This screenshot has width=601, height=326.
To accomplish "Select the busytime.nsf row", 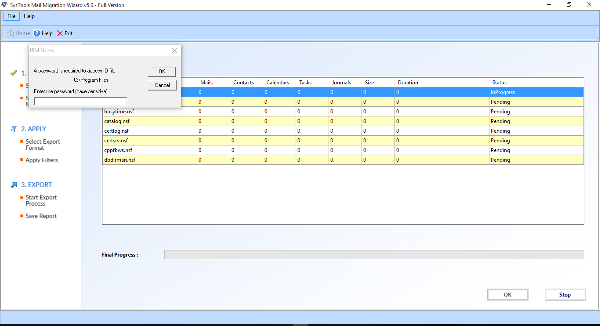I will pos(343,112).
